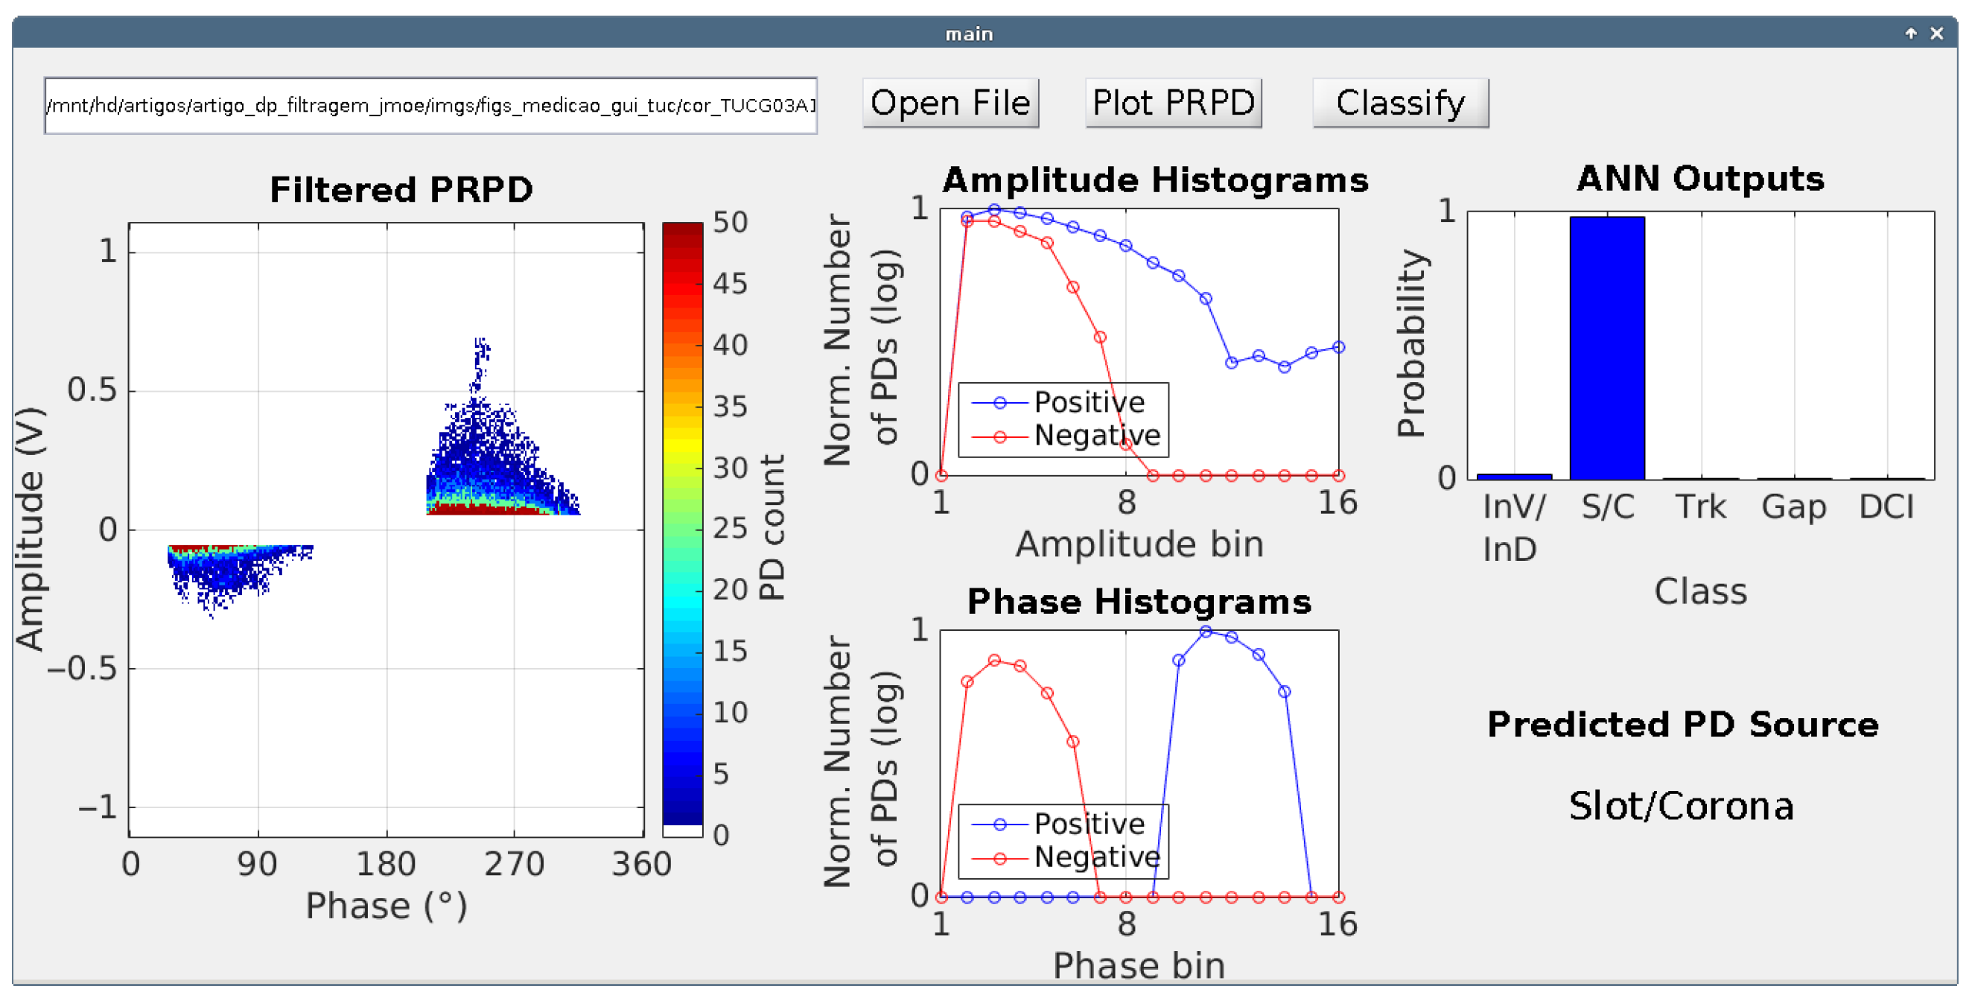Click the Phase Histograms title

[1139, 602]
